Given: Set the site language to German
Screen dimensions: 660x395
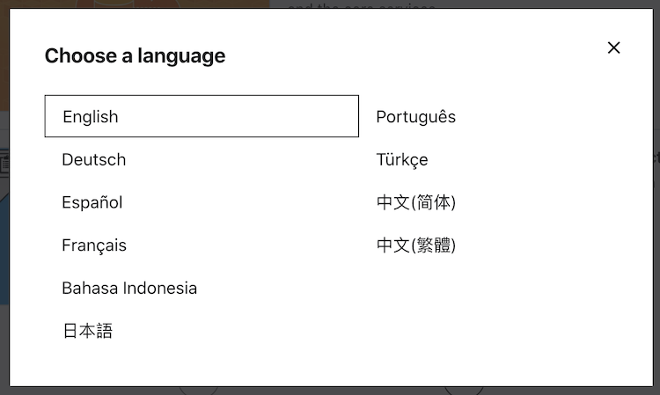Looking at the screenshot, I should [94, 159].
